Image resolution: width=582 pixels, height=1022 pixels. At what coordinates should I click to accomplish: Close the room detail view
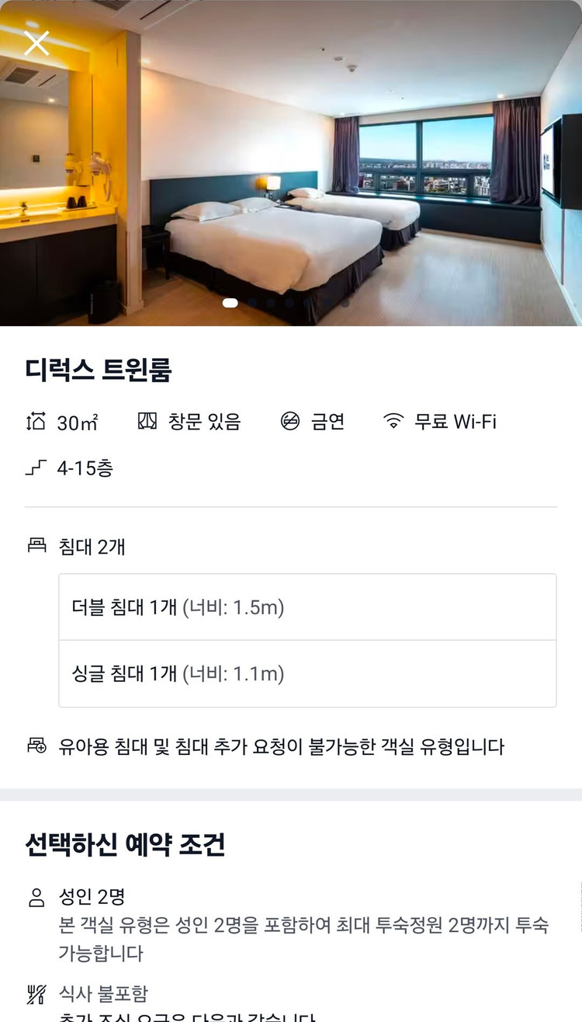36,43
